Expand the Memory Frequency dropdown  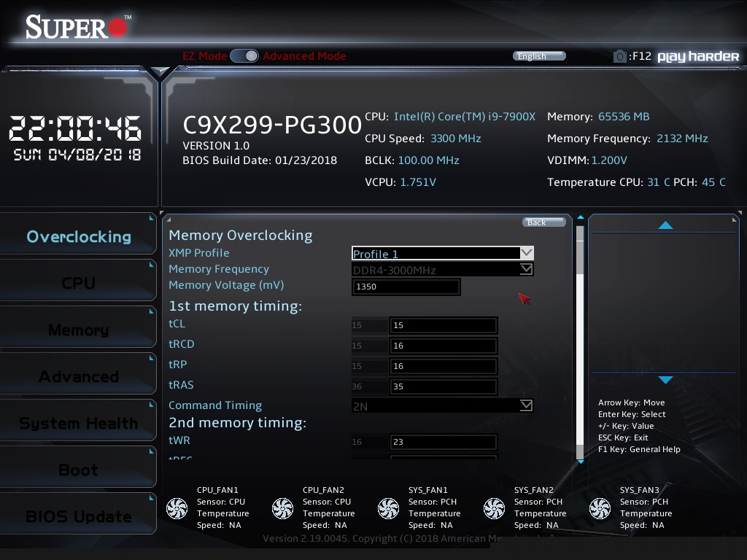(442, 270)
